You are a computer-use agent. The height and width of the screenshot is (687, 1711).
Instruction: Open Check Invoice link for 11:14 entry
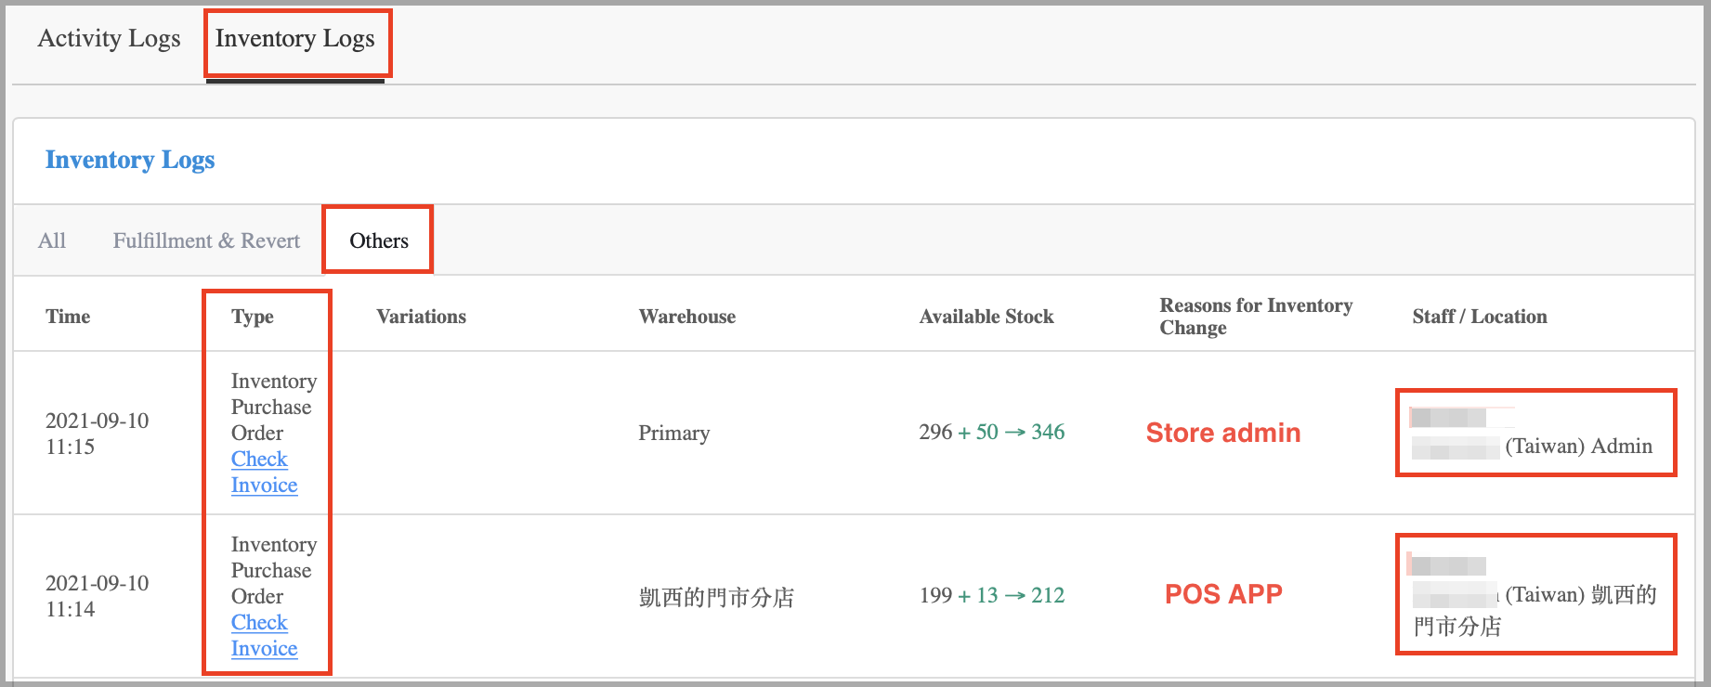tap(263, 636)
